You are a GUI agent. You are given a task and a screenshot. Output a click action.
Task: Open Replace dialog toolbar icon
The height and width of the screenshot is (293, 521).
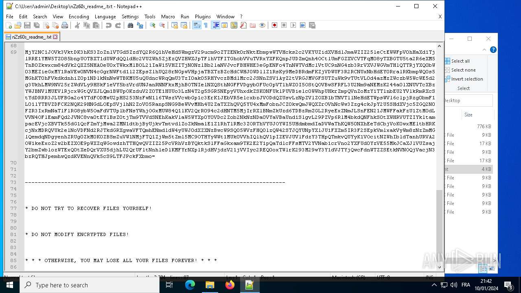pyautogui.click(x=140, y=25)
